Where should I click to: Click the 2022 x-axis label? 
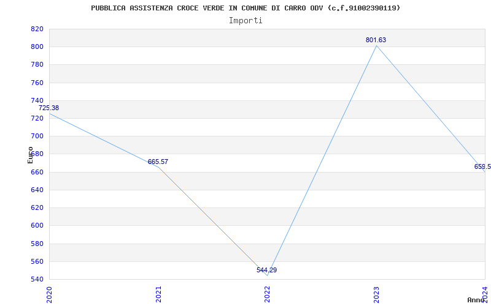(x=267, y=294)
